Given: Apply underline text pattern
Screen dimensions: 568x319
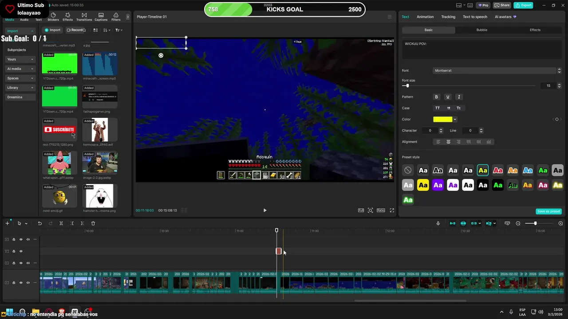Looking at the screenshot, I should click(x=447, y=97).
